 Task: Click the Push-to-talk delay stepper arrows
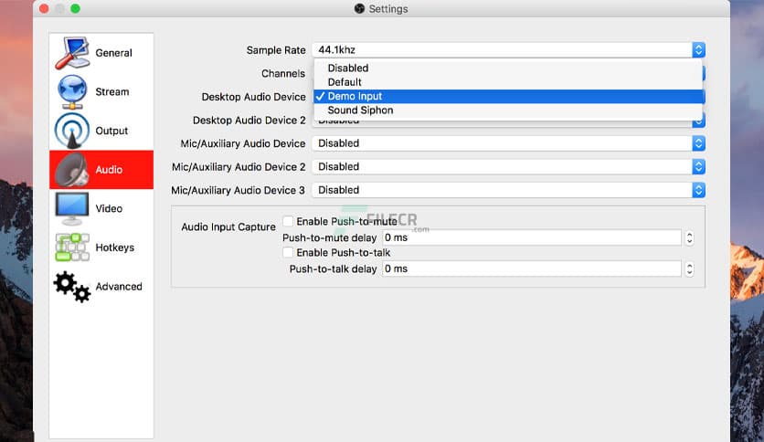[689, 269]
